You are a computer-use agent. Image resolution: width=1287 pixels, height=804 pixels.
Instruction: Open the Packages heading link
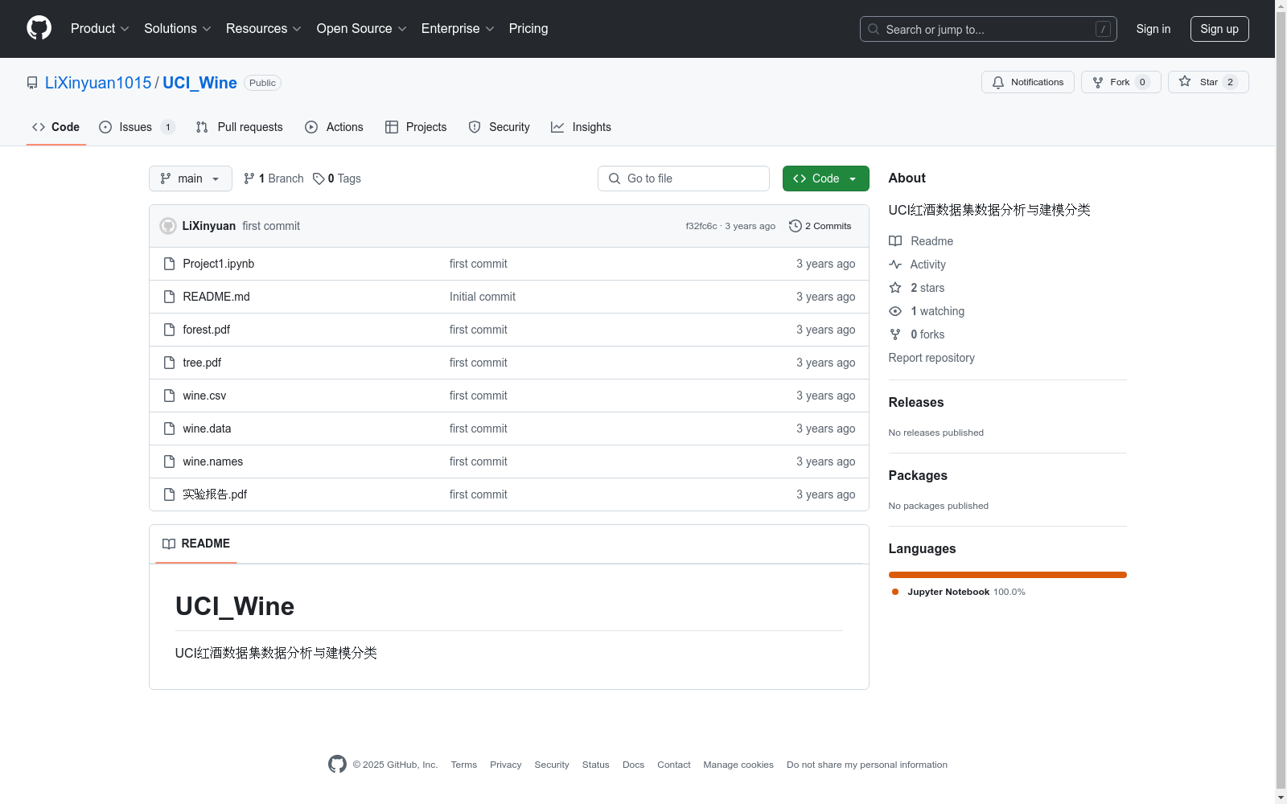(918, 476)
